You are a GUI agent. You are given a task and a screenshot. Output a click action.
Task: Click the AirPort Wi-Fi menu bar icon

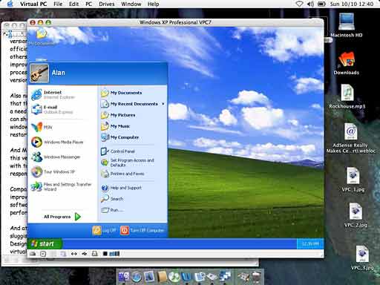coord(299,4)
